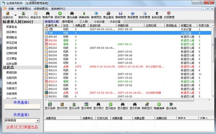Open 宾客结帐 checkout icon

(x=84, y=13)
